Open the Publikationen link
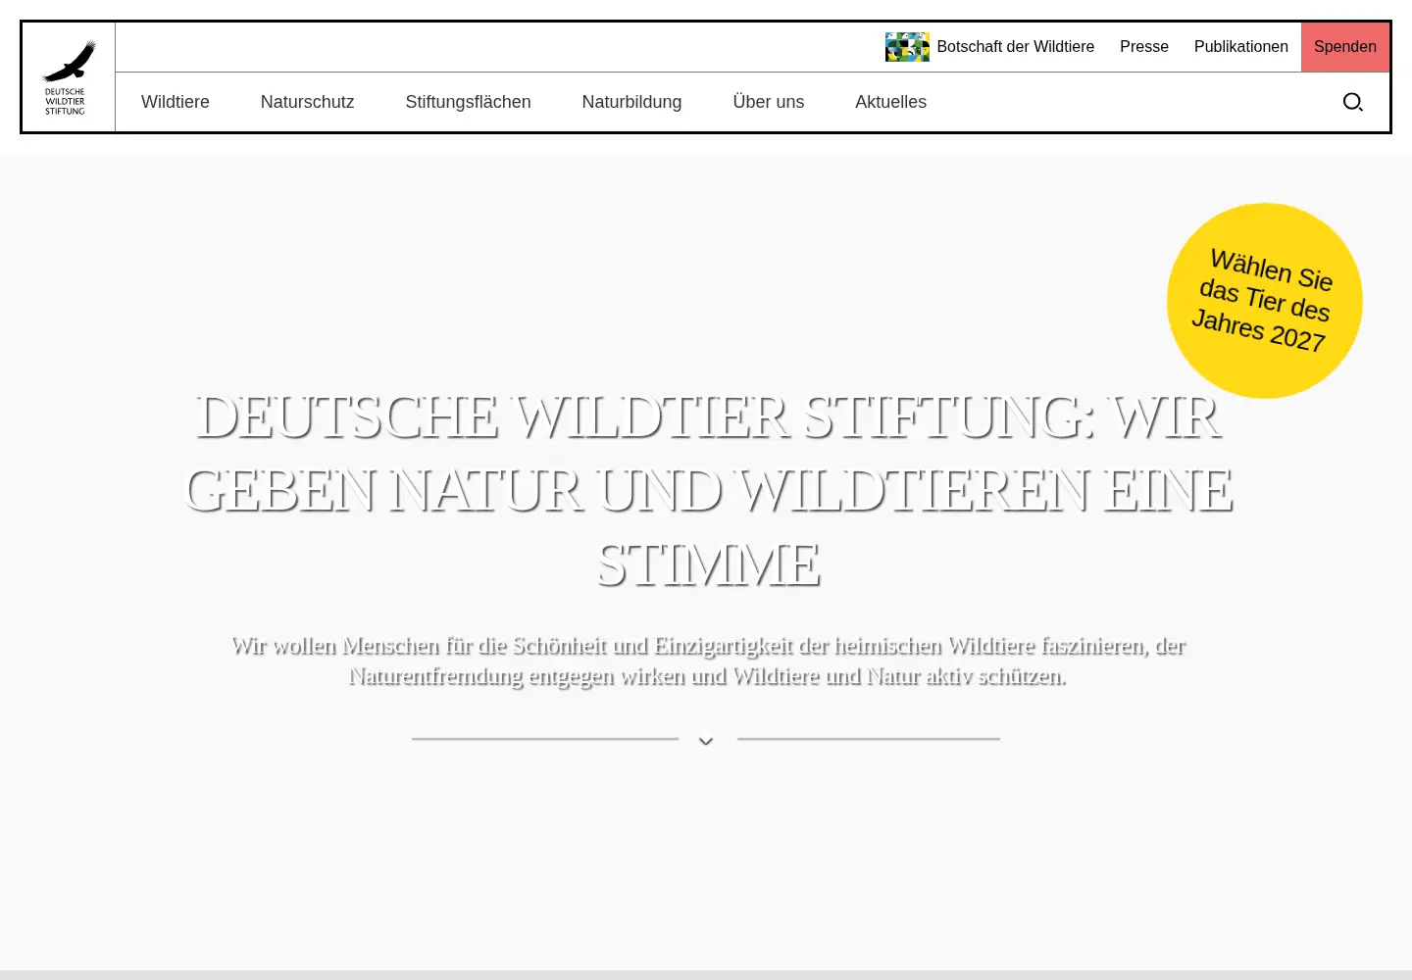The image size is (1412, 980). 1241,47
